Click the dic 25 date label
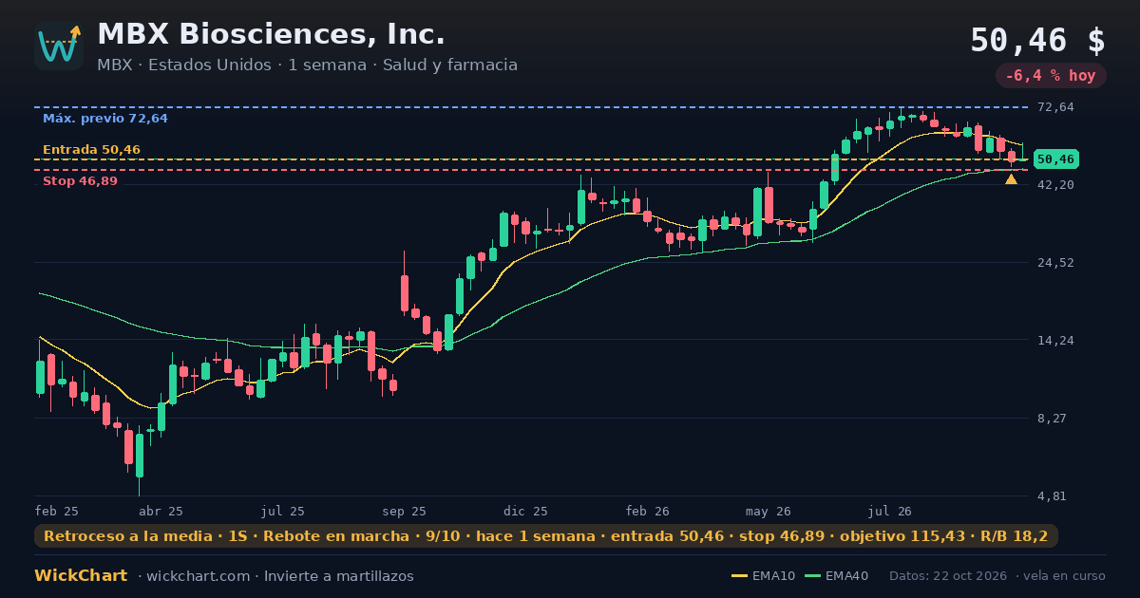Image resolution: width=1140 pixels, height=598 pixels. [x=526, y=511]
